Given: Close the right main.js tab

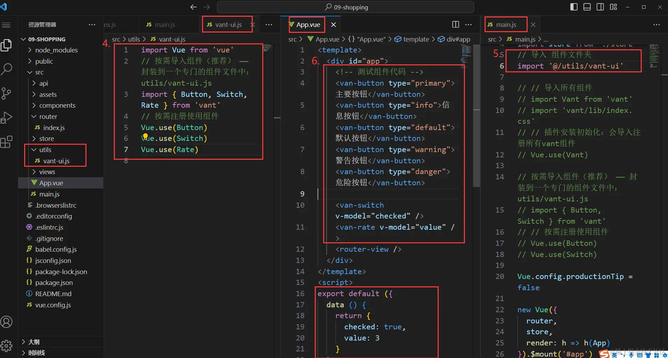Looking at the screenshot, I should [x=533, y=24].
